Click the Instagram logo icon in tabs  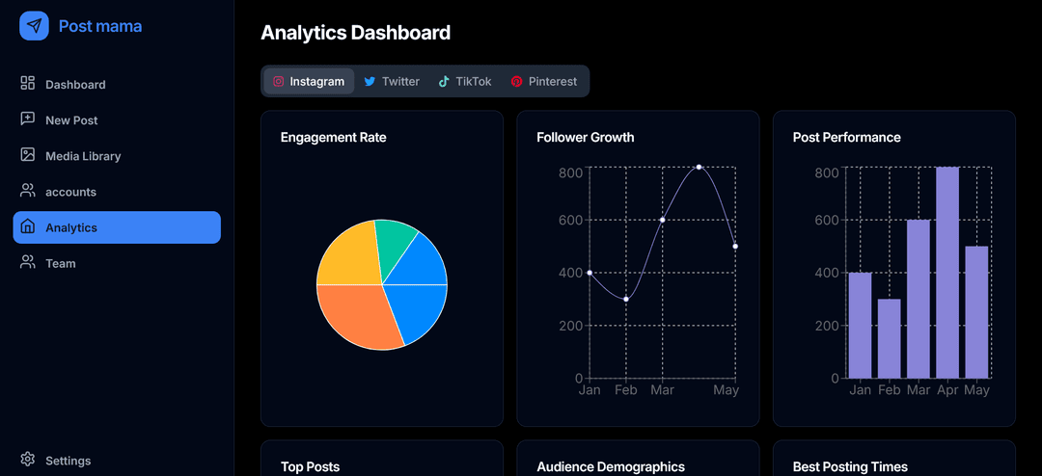pyautogui.click(x=279, y=82)
